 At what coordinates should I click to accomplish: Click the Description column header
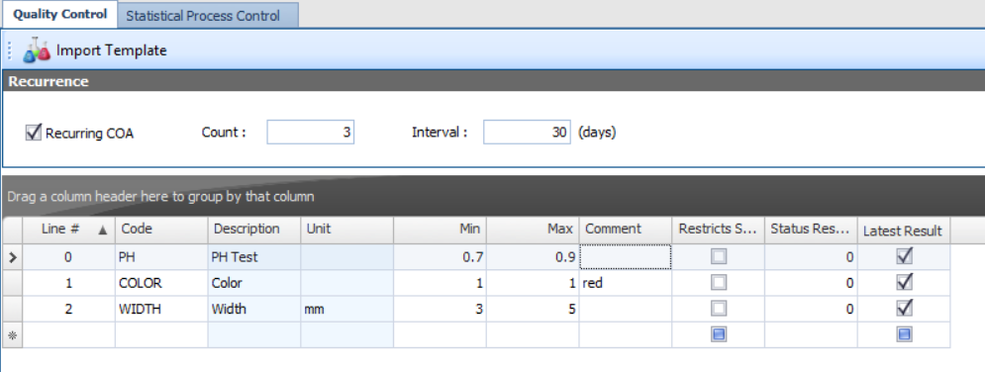pyautogui.click(x=253, y=230)
